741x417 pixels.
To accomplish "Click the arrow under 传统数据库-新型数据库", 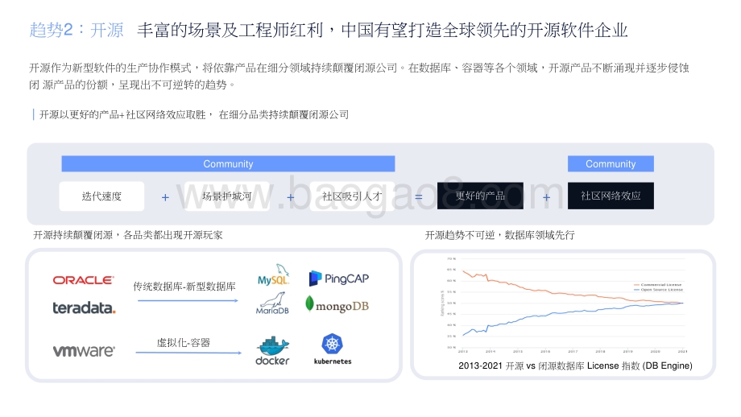I will click(188, 301).
